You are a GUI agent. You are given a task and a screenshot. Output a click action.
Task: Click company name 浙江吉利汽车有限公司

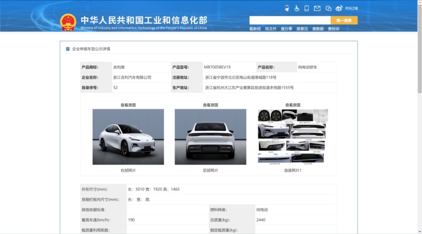[x=132, y=77]
